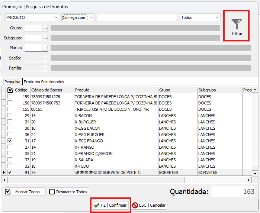Uncheck the X-EGG FRANGO row checkbox

[10, 141]
